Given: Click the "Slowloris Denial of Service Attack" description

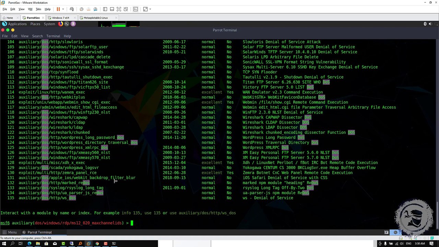Looking at the screenshot, I should point(282,42).
